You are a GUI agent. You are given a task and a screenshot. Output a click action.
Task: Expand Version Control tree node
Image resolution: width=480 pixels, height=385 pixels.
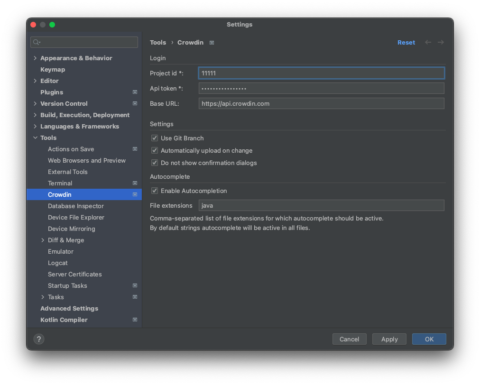point(35,103)
